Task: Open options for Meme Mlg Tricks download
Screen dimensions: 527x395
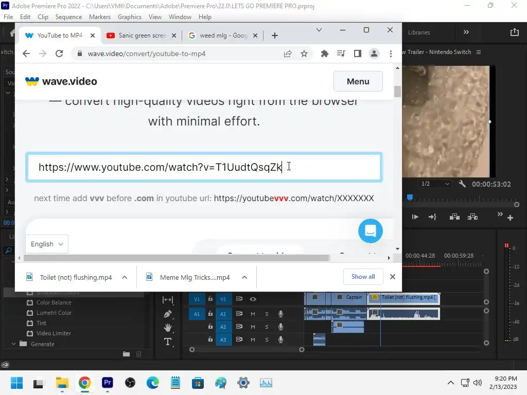Action: click(x=244, y=277)
